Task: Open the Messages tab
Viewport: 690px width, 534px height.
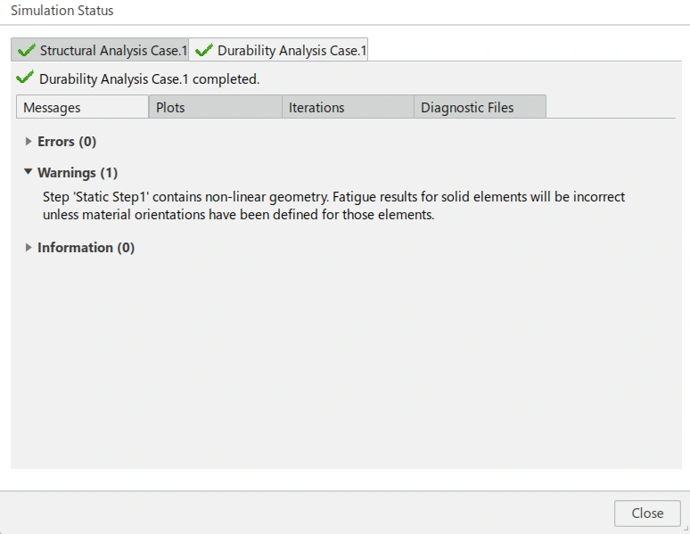Action: point(82,107)
